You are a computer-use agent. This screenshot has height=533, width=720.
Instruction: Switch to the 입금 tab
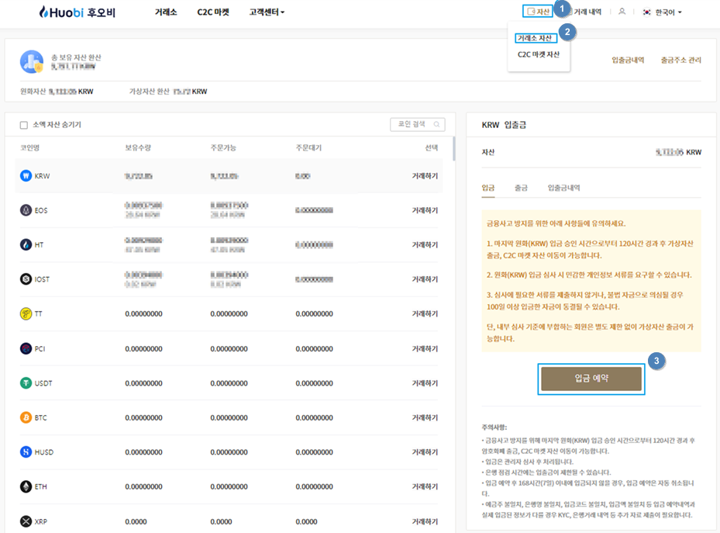coord(488,188)
